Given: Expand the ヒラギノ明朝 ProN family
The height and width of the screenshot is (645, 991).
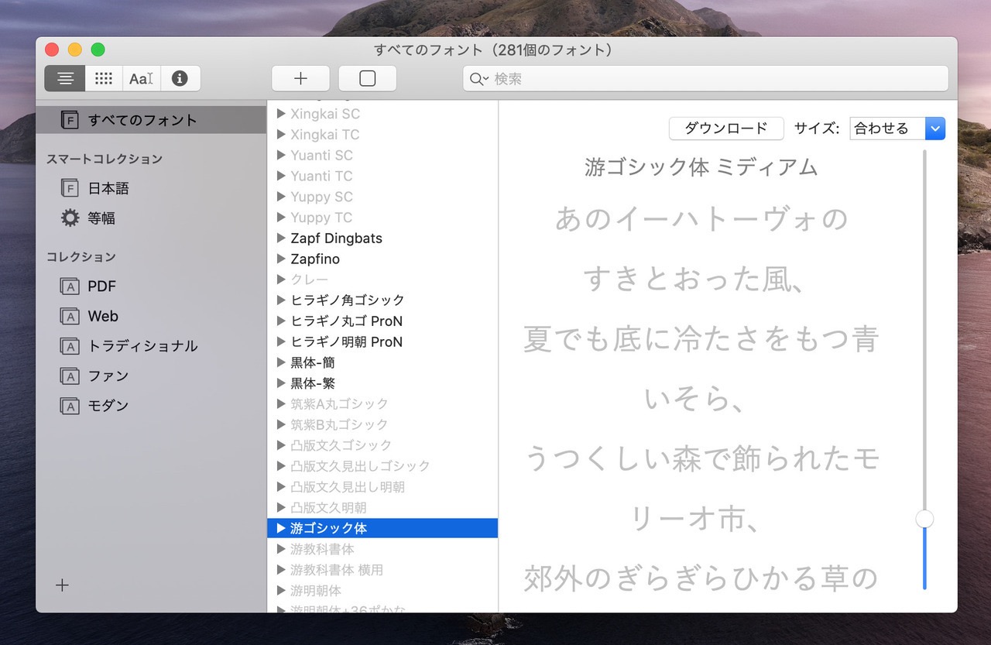Looking at the screenshot, I should coord(282,341).
